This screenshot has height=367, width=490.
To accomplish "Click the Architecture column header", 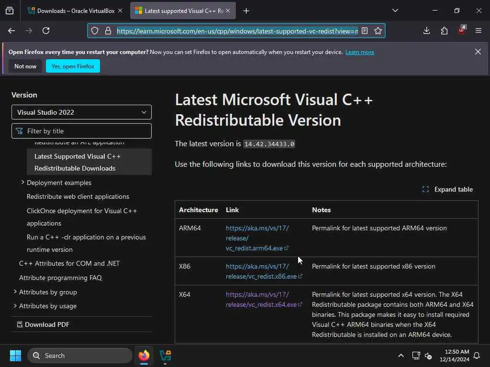I will pyautogui.click(x=199, y=210).
